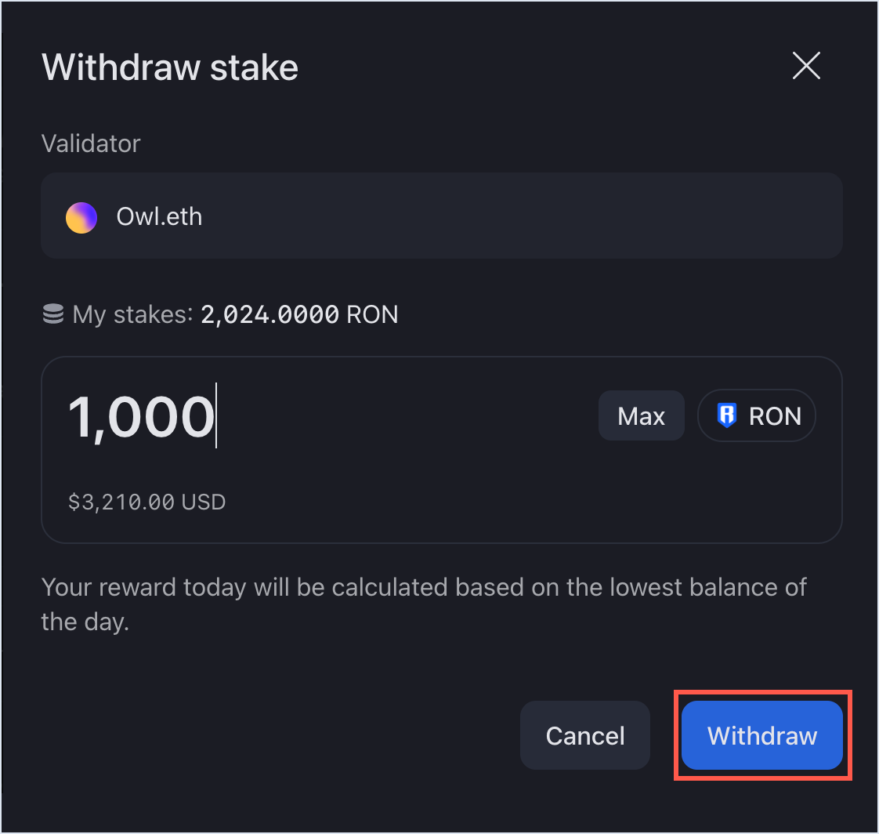Click the Owl.eth validator name text
Image resolution: width=879 pixels, height=834 pixels.
tap(159, 217)
